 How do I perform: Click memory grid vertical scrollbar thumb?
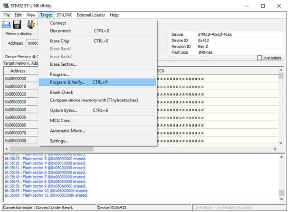(281, 76)
